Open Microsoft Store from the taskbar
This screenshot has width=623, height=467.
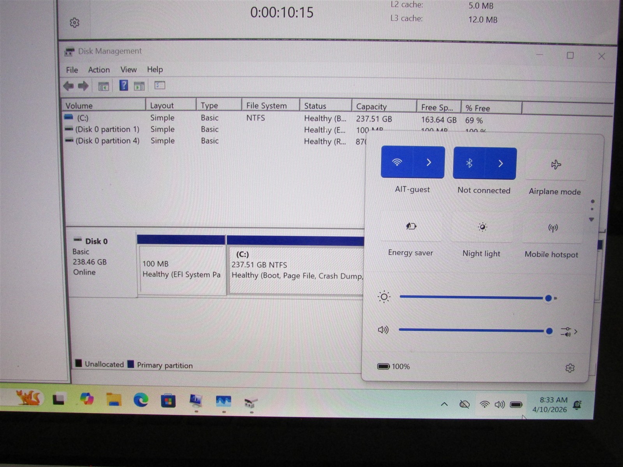168,400
